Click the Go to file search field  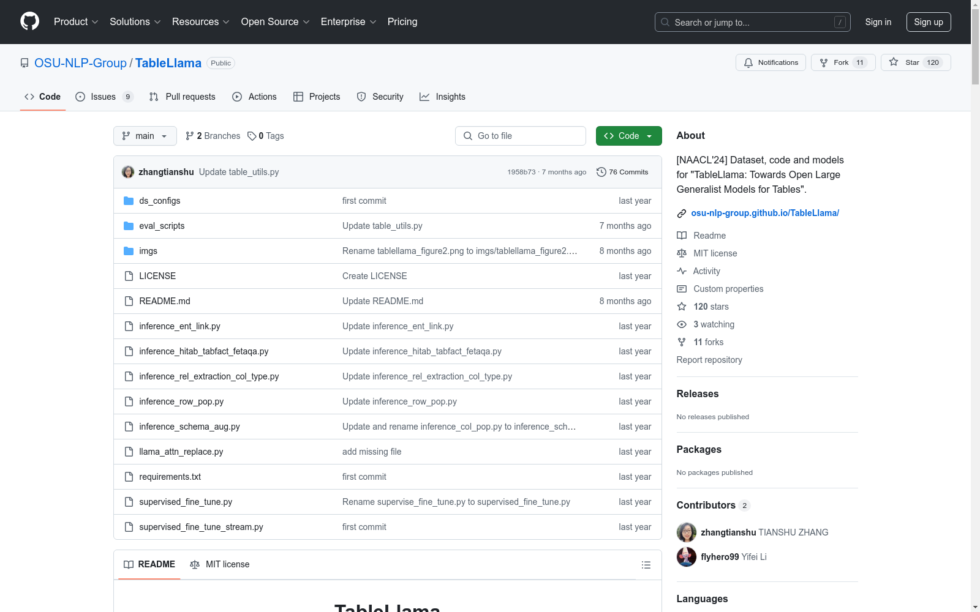tap(521, 136)
